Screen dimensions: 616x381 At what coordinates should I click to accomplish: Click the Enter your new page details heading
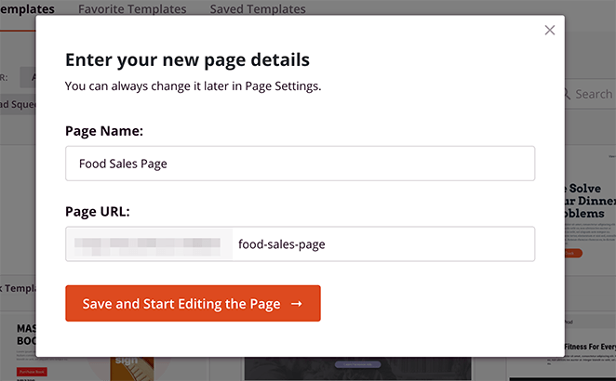(187, 60)
